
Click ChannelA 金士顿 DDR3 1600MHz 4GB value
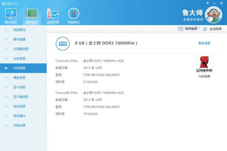[103, 61]
